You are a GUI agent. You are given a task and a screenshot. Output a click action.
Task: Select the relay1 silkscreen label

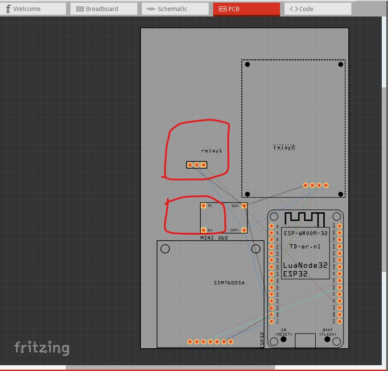coord(211,151)
